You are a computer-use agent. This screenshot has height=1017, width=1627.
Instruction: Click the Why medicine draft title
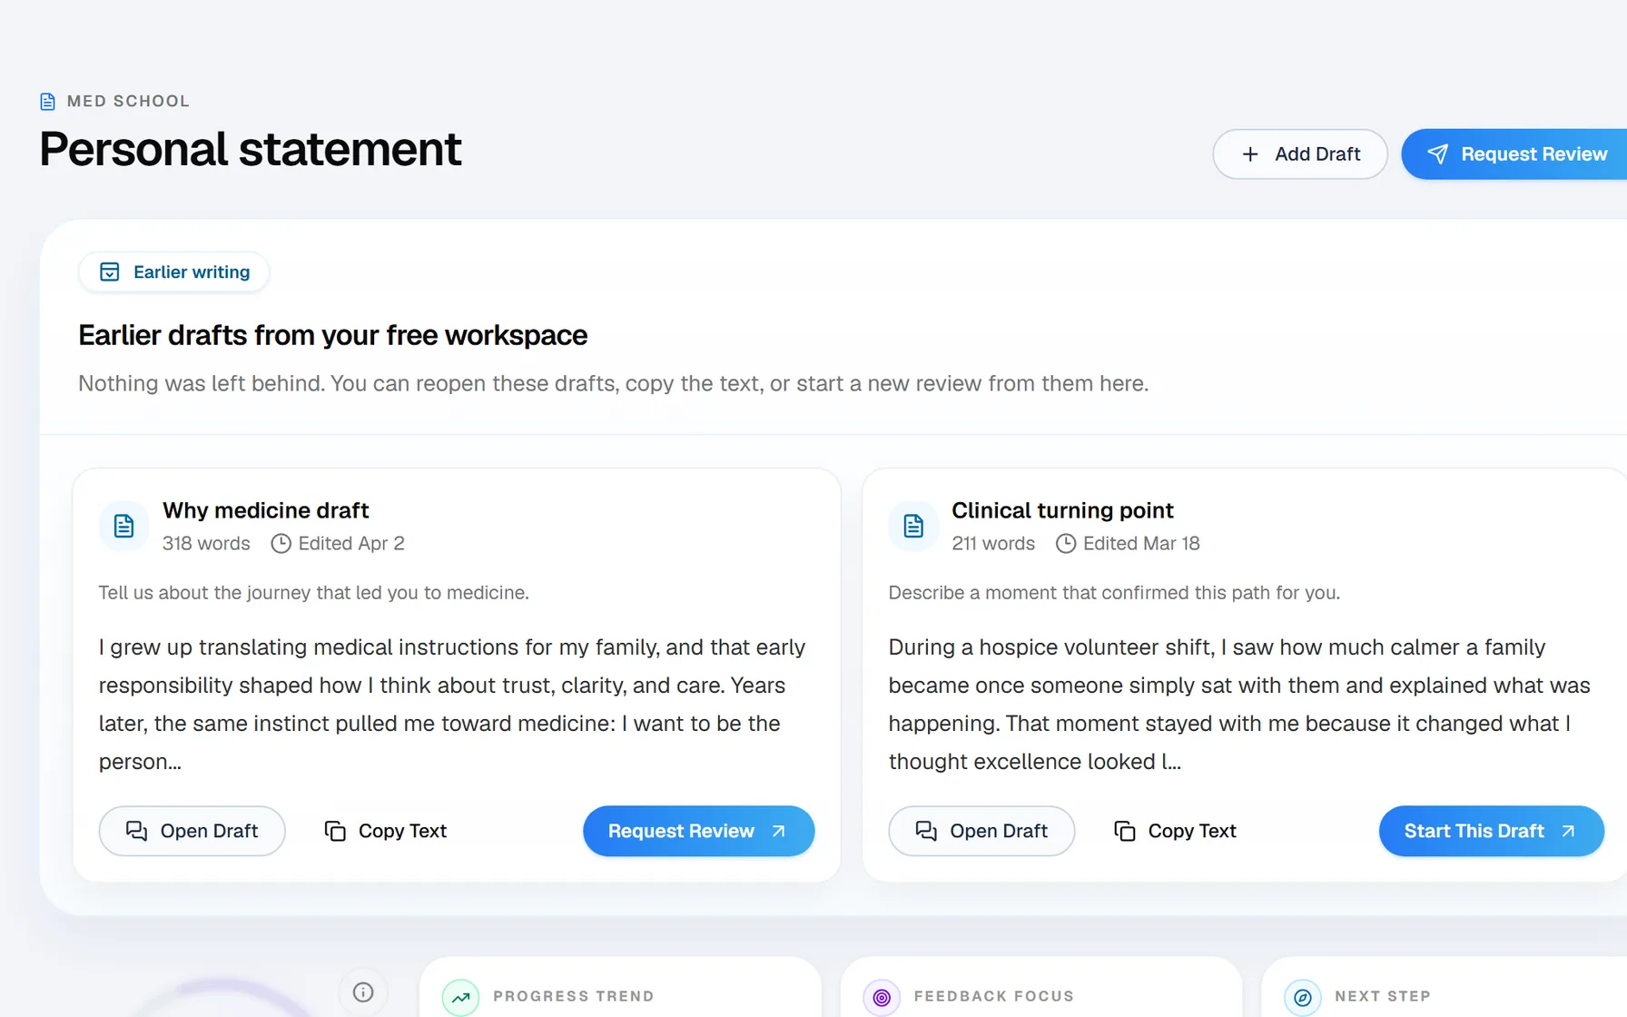(265, 510)
